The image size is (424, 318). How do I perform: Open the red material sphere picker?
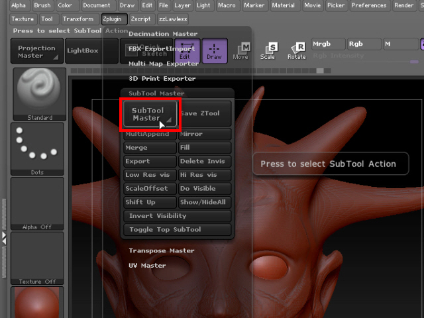coord(37,302)
